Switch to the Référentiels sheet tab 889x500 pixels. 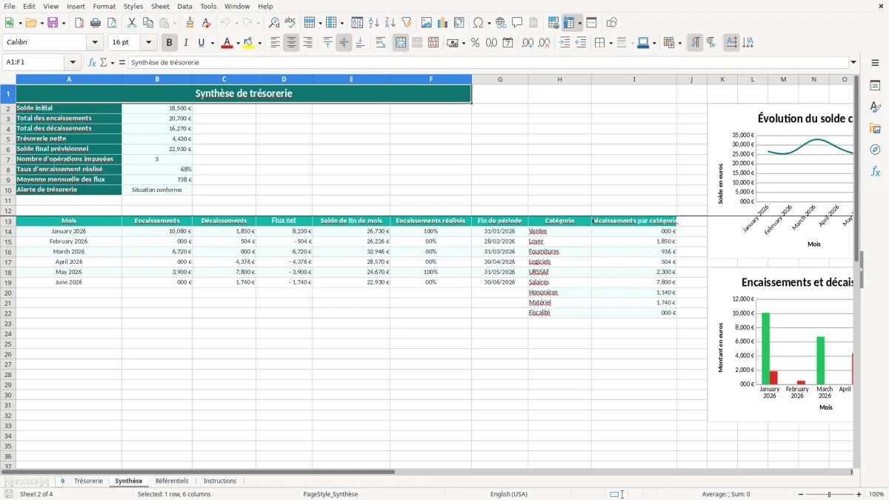[x=172, y=481]
